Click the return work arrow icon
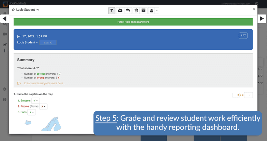This screenshot has height=141, width=267. point(128,11)
